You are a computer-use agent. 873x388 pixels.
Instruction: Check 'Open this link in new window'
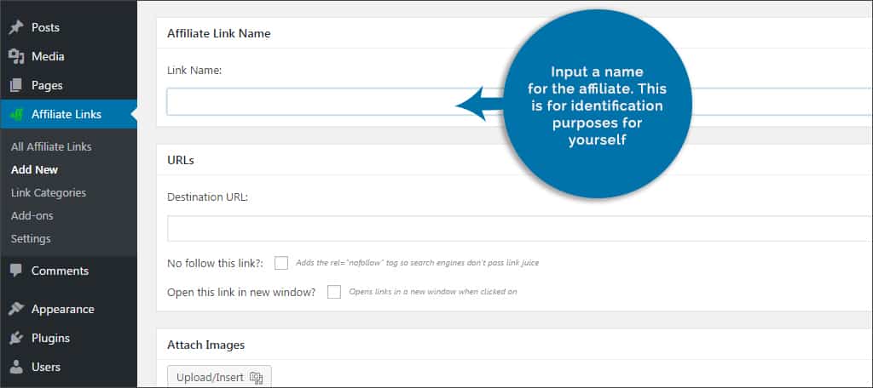(334, 292)
